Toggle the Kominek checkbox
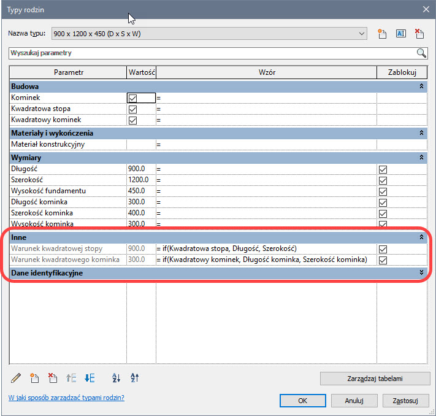Viewport: 436px width, 416px height. pyautogui.click(x=132, y=98)
